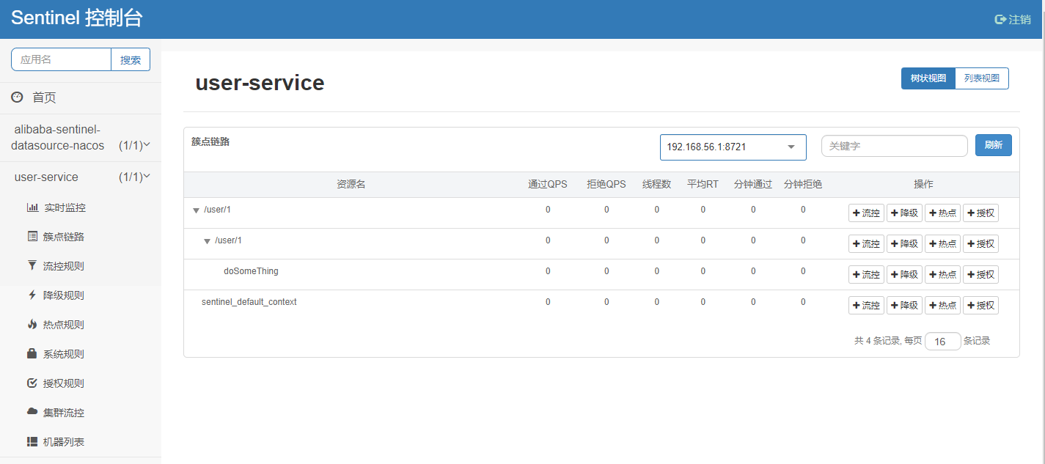Click the page size field showing 16

943,341
